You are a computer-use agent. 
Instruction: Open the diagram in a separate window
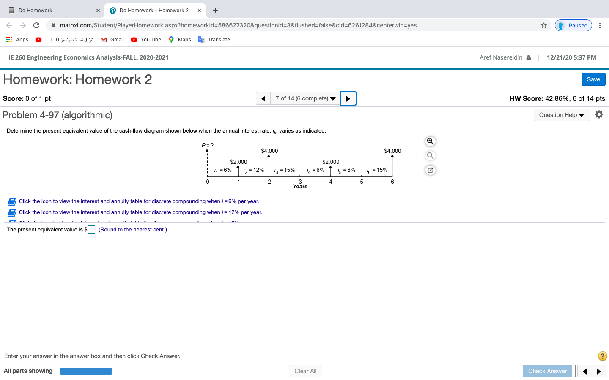pos(430,170)
